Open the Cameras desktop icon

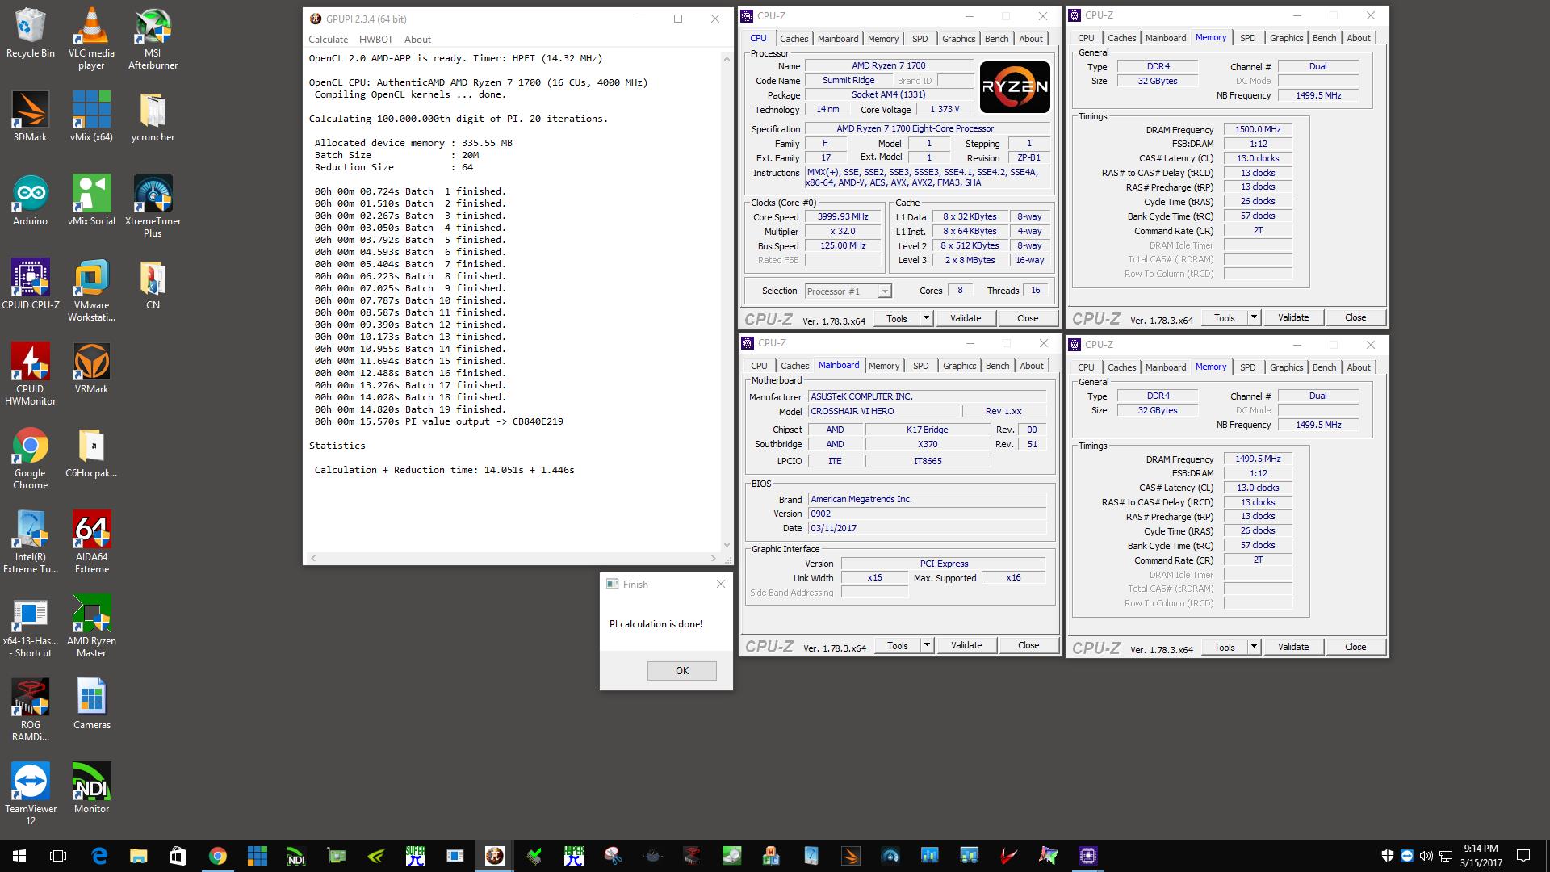(x=91, y=705)
